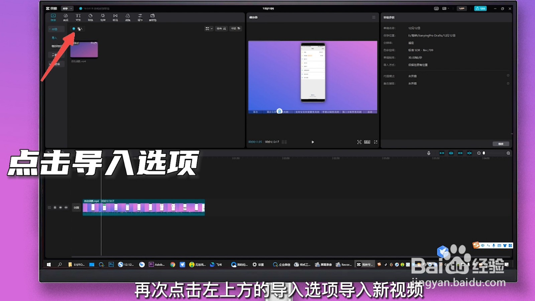Select the 滤镜 (Filters) toolbar icon
This screenshot has width=535, height=301.
(128, 17)
